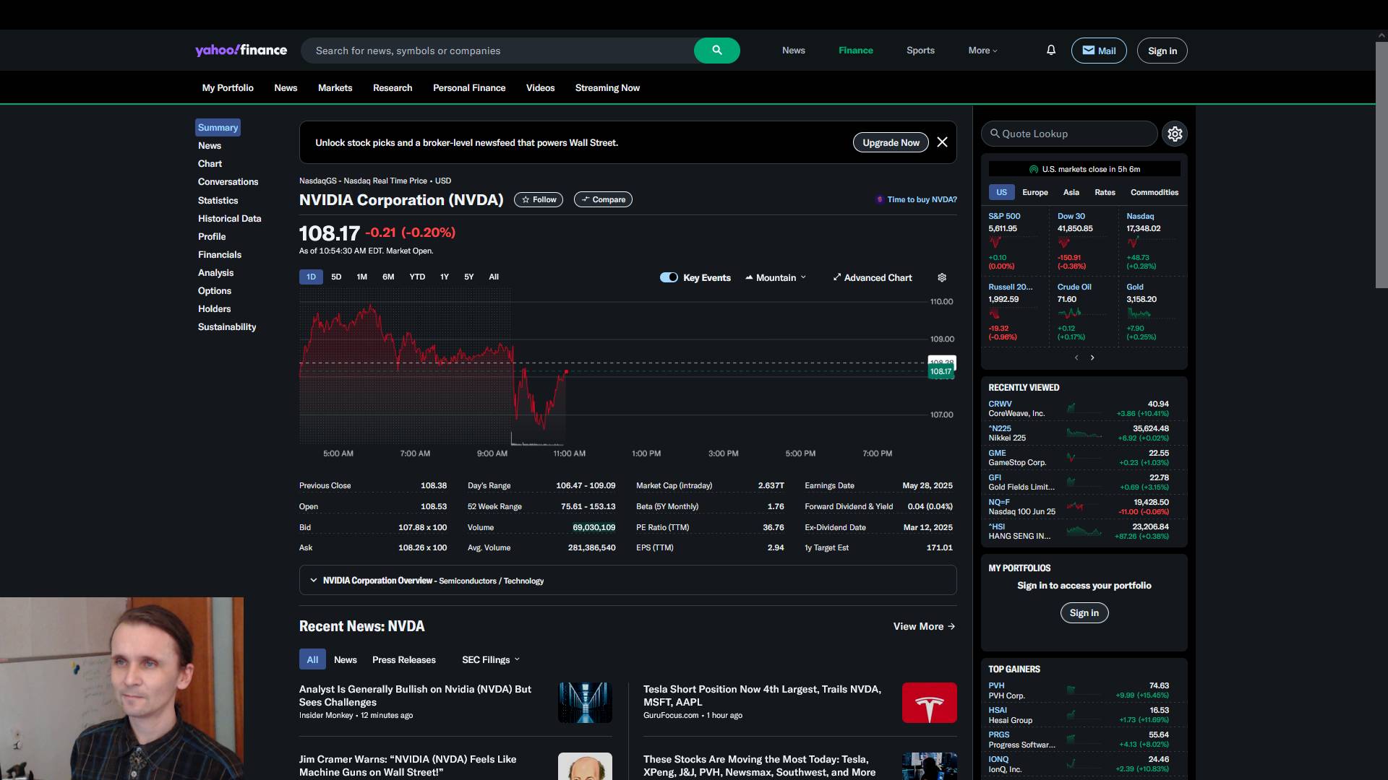The image size is (1388, 780).
Task: Open the Advanced Chart expand icon
Action: pos(837,277)
